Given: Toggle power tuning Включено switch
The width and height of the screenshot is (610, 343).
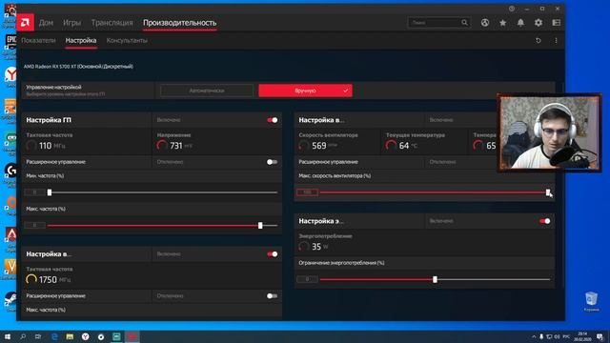Looking at the screenshot, I should (x=544, y=221).
